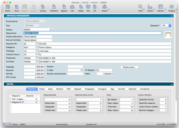Screen dimensions: 179x128
Task: Switch to the Contabilità tab
Action: [145, 89]
